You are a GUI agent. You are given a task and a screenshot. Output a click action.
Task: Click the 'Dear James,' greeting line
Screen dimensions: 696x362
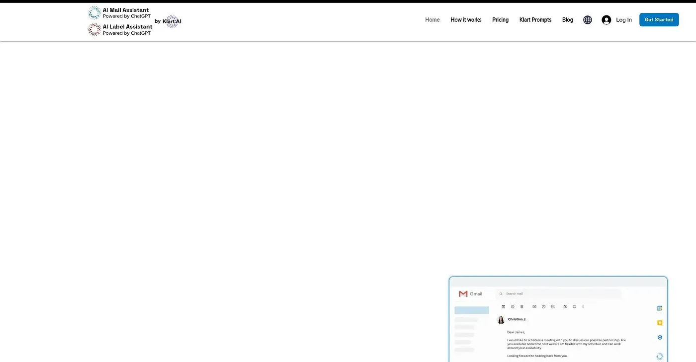(516, 332)
